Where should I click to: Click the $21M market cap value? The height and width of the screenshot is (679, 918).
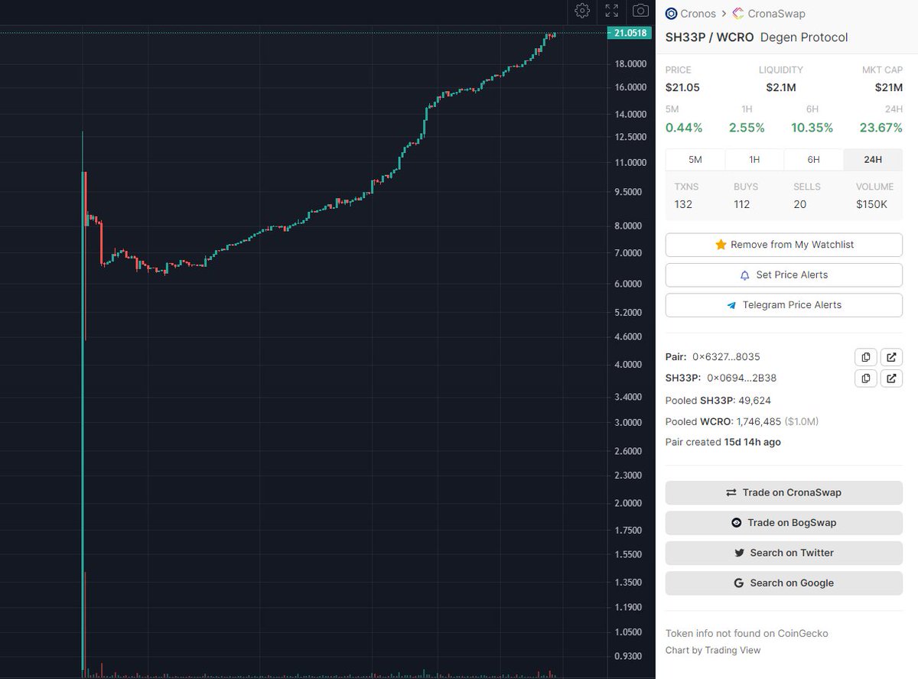(x=889, y=88)
